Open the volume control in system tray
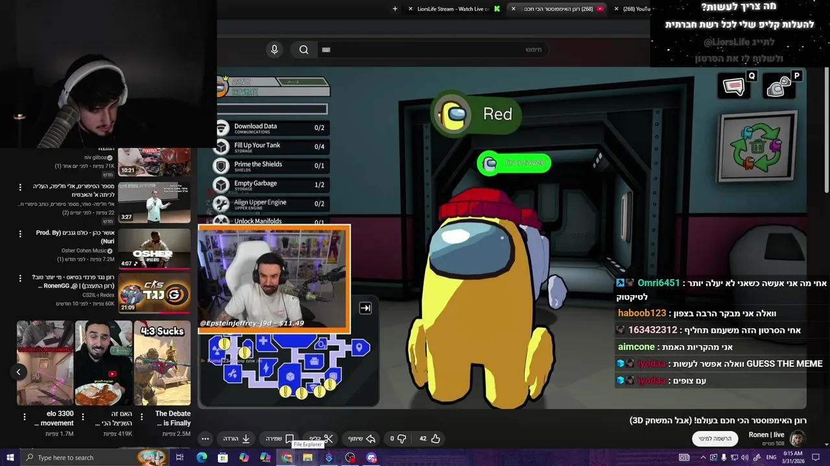The height and width of the screenshot is (466, 830). [x=745, y=458]
